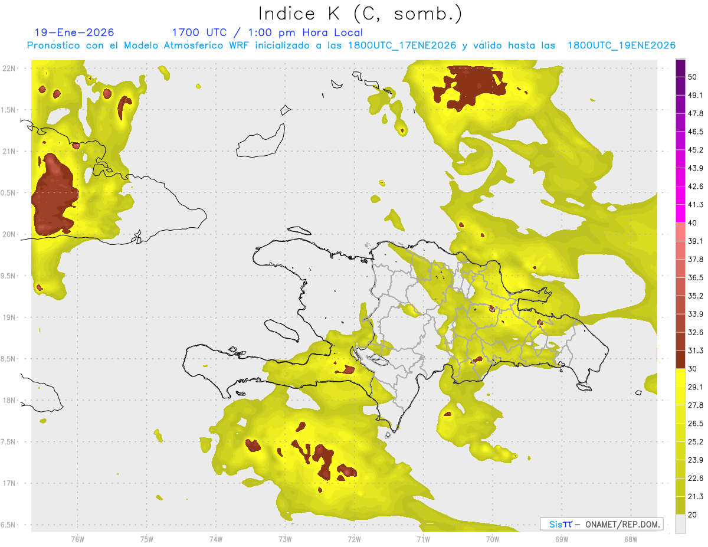Click legend value '39.1'
Screen dimensions: 708x547
point(696,241)
